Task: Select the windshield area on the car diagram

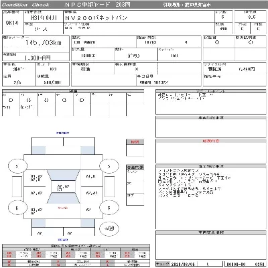Action: pyautogui.click(x=63, y=176)
